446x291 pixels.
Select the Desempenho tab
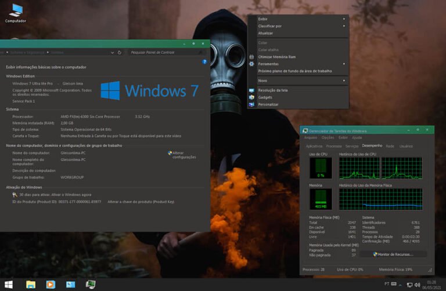(x=372, y=145)
